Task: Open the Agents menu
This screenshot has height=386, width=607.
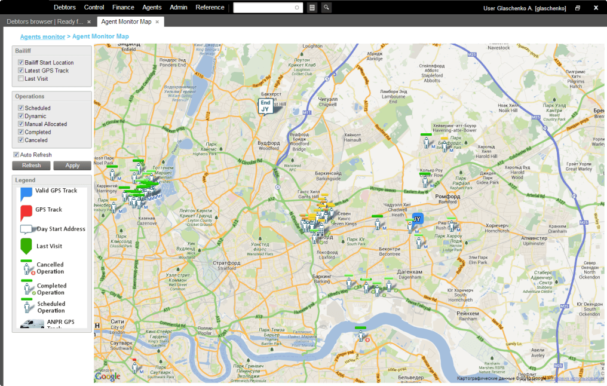Action: (152, 7)
